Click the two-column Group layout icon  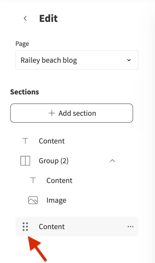point(25,161)
